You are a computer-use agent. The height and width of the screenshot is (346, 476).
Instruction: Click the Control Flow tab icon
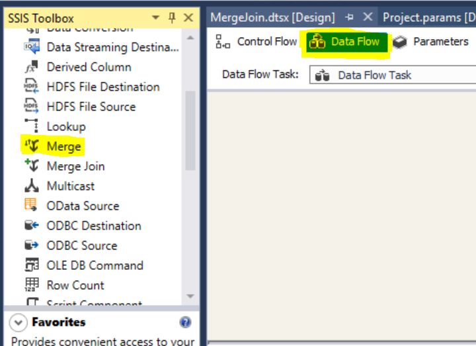pos(223,42)
